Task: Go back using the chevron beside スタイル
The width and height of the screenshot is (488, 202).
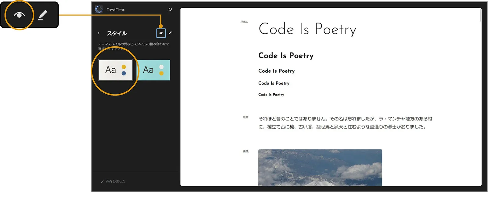Action: tap(99, 33)
